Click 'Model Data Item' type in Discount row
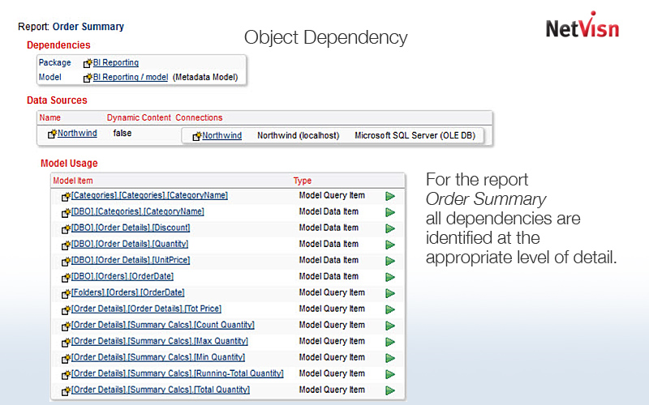 click(329, 228)
